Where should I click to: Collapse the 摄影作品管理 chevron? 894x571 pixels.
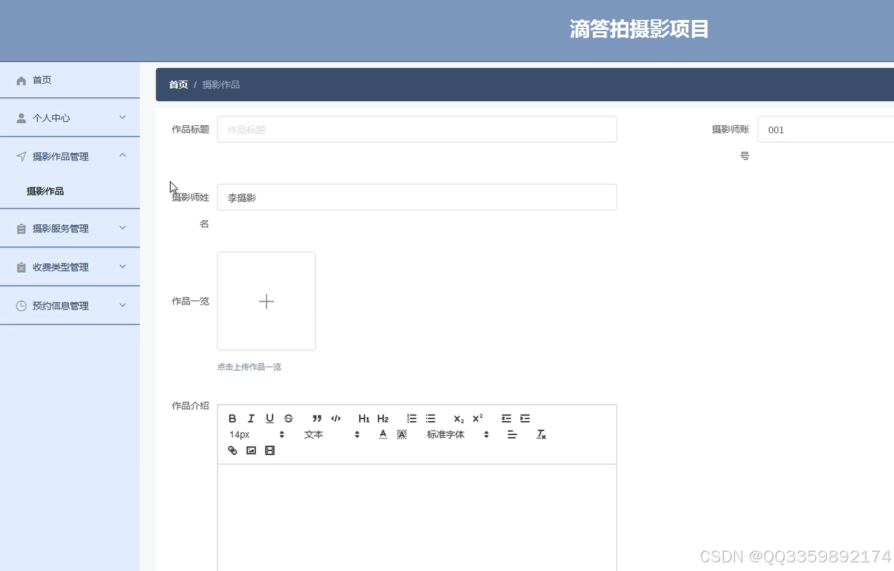pos(122,155)
